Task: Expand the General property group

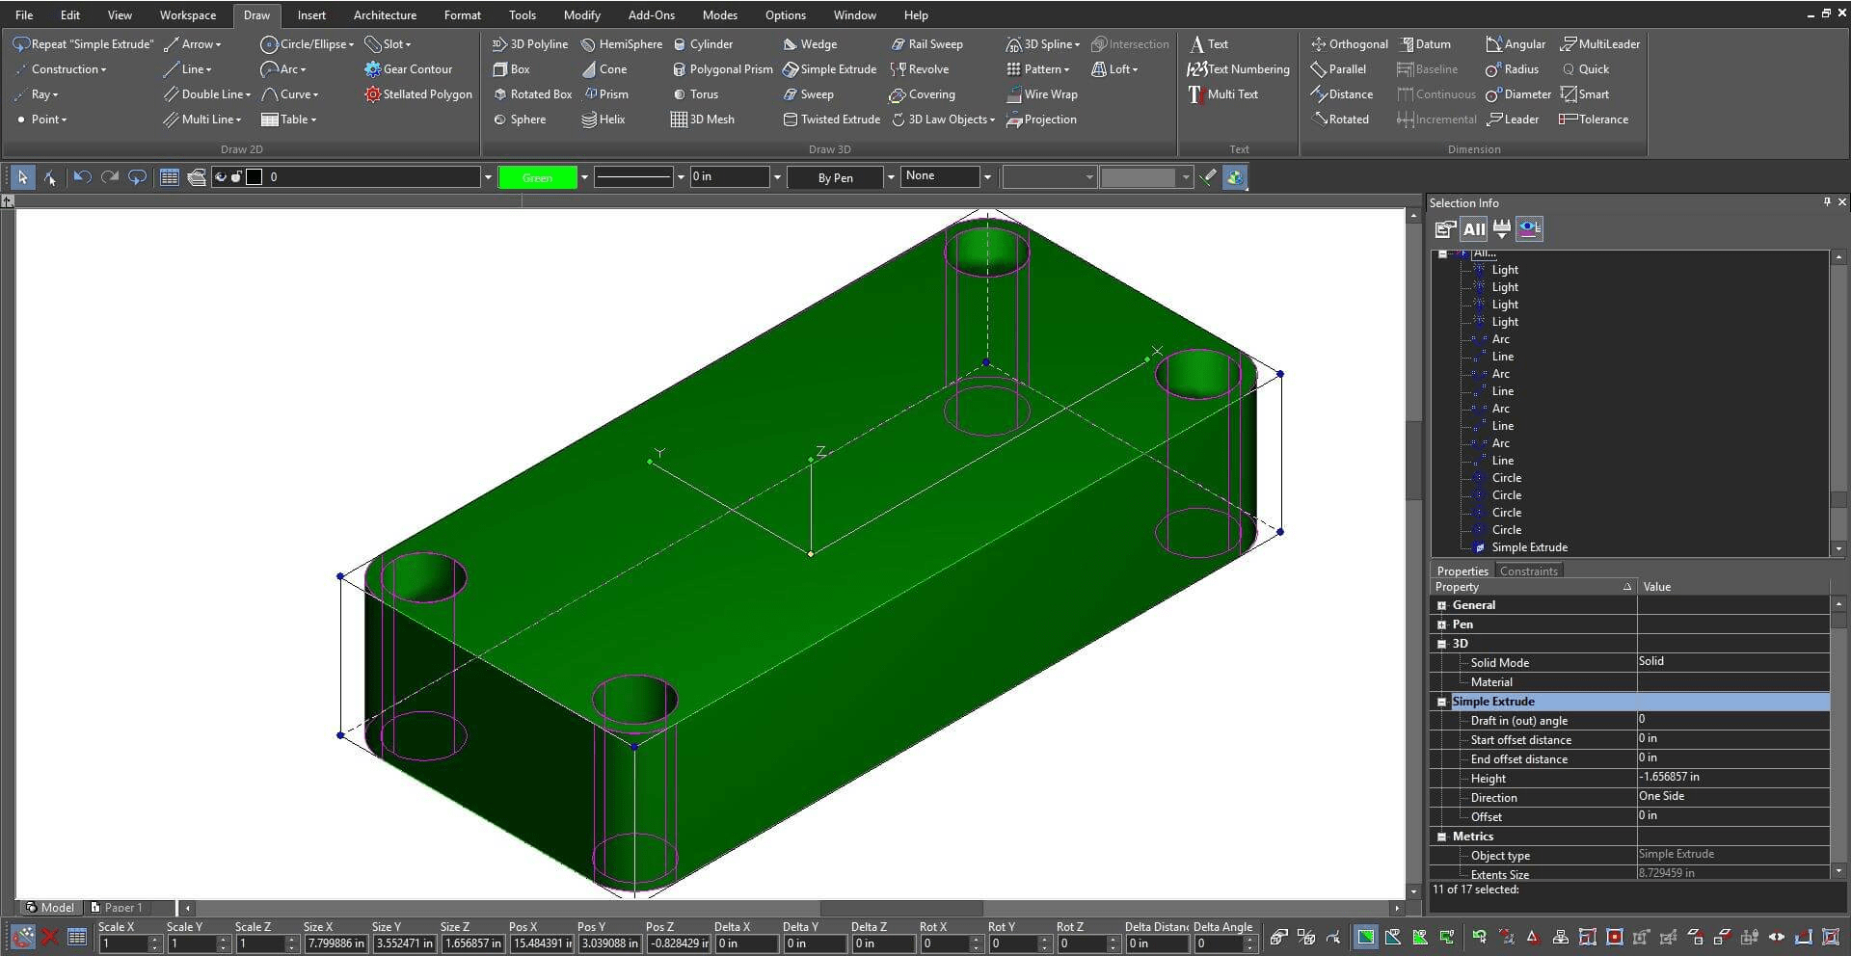Action: pos(1442,605)
